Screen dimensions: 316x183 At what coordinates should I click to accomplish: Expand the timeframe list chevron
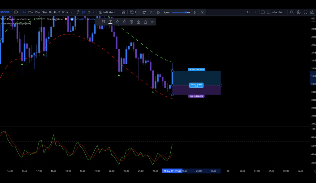click(x=71, y=12)
